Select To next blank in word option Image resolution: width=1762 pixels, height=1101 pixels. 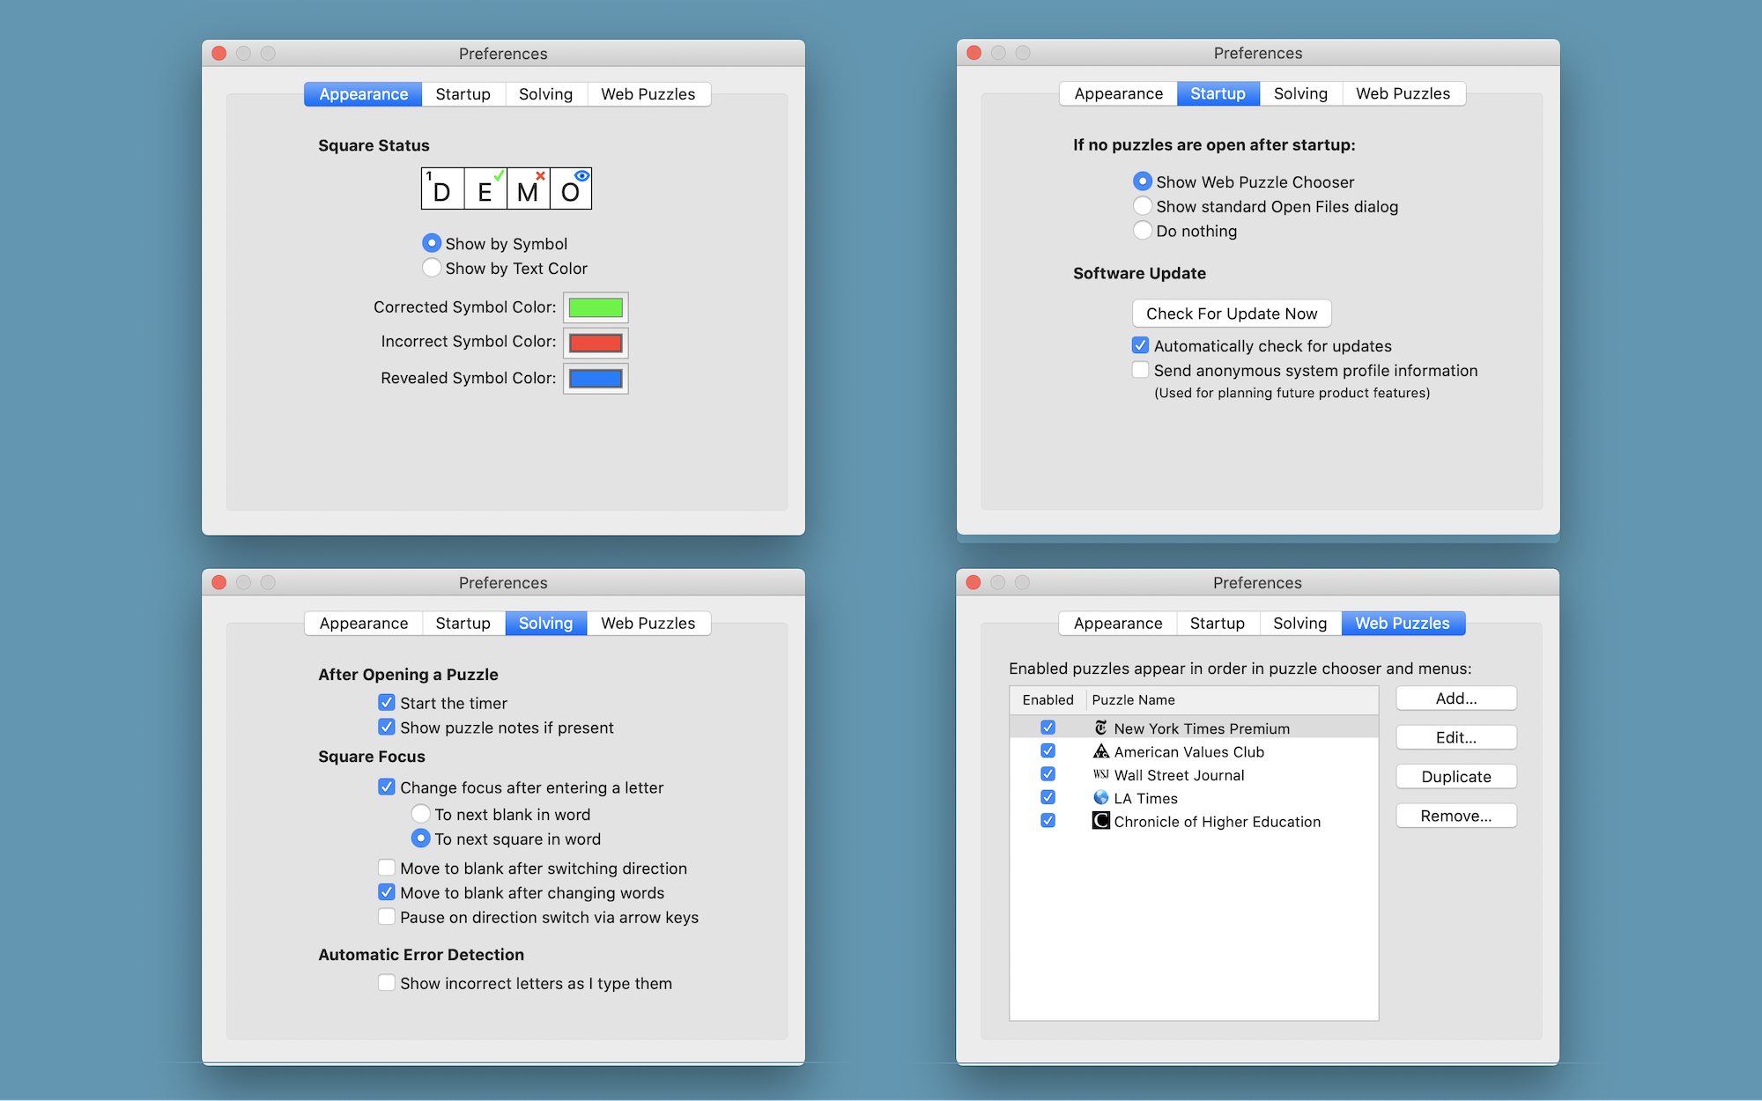pos(420,812)
